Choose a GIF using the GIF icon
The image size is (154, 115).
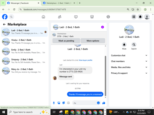68,103
